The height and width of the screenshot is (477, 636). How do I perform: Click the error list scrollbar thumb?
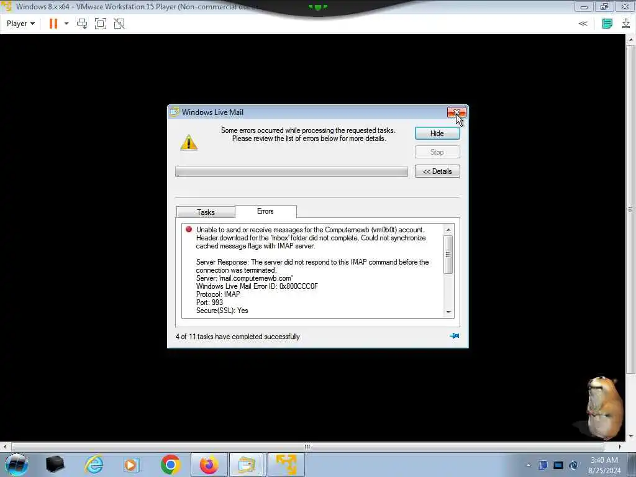(448, 255)
